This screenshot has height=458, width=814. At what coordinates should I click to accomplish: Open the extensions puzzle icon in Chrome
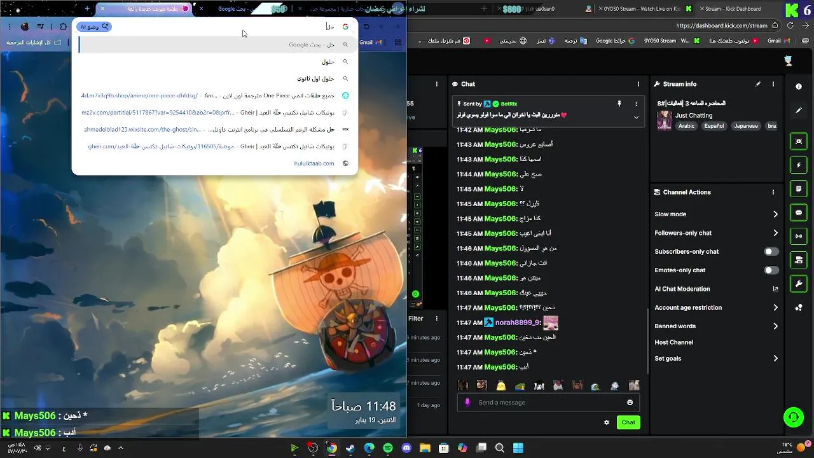click(63, 27)
